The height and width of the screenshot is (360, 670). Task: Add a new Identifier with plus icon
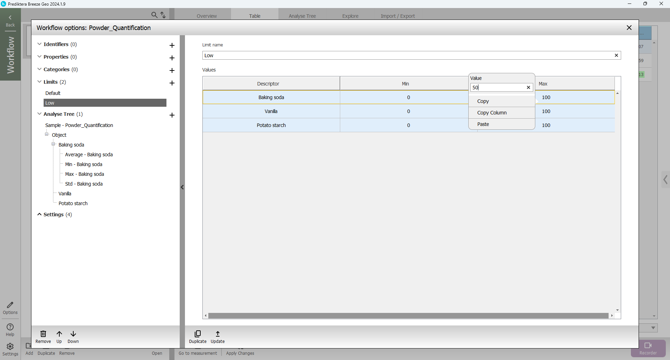pos(172,45)
